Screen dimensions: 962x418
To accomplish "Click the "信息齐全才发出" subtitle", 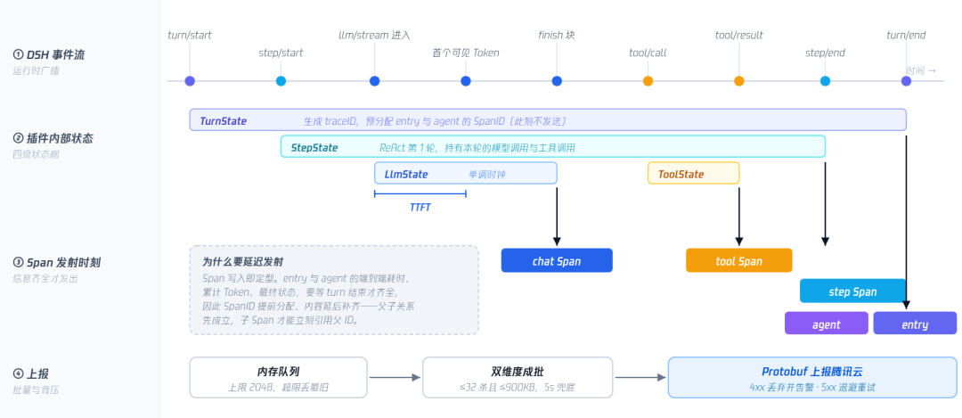I will pos(45,278).
